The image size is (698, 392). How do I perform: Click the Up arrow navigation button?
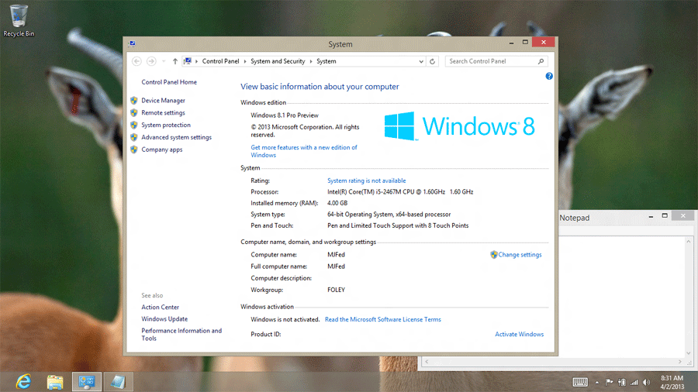(175, 61)
